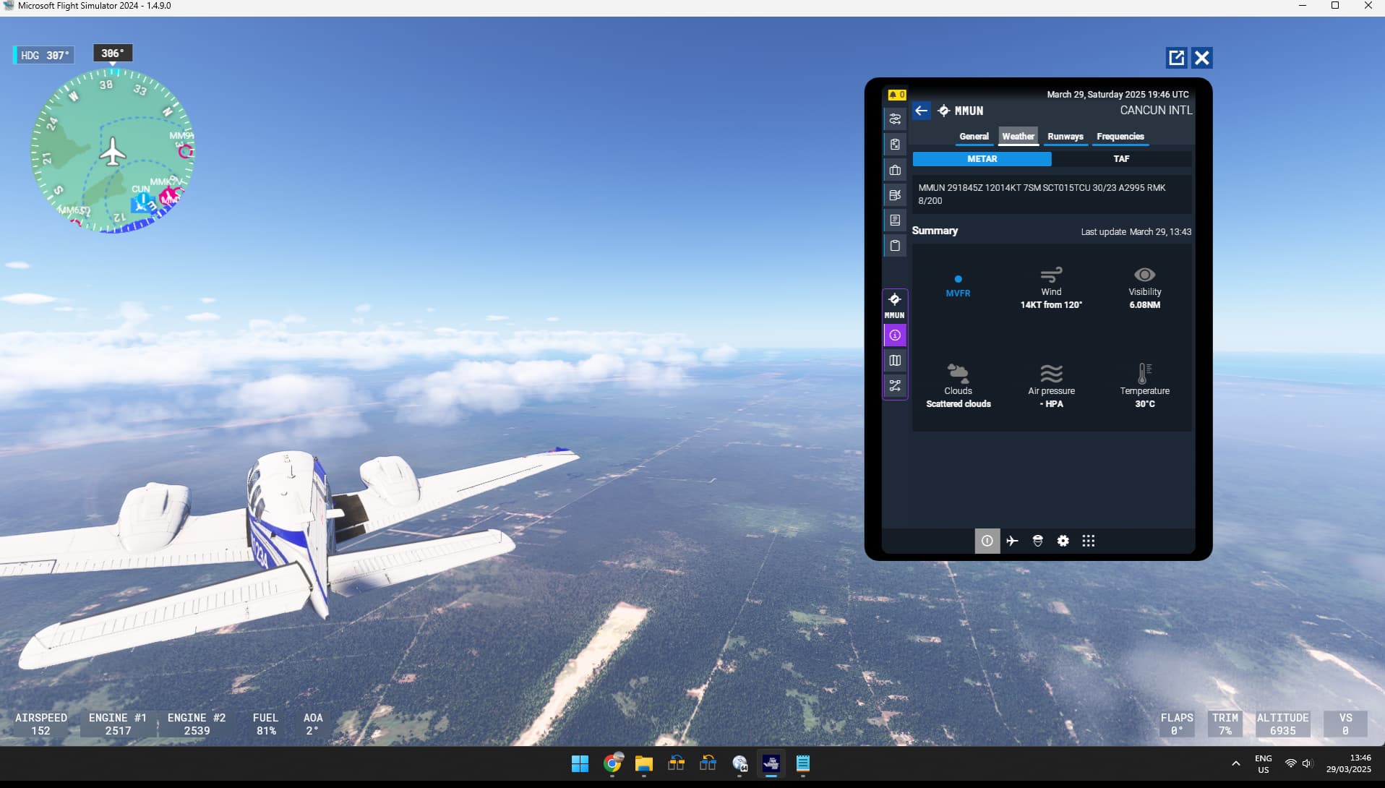Click the back arrow next to MMUN
Screen dimensions: 1385x788
point(921,111)
